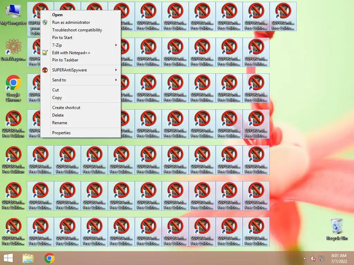The height and width of the screenshot is (265, 354).
Task: Choose Open in the context menu
Action: [x=81, y=15]
